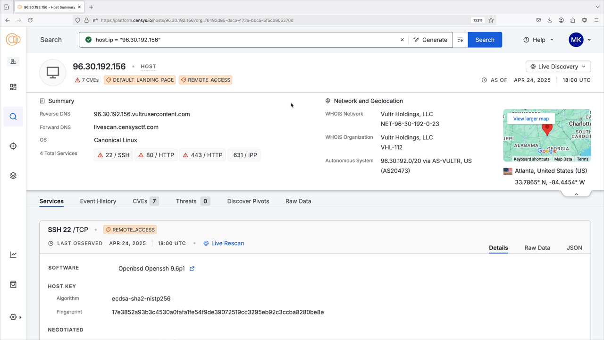Collapse the summary panel chevron
This screenshot has width=604, height=340.
coord(576,194)
